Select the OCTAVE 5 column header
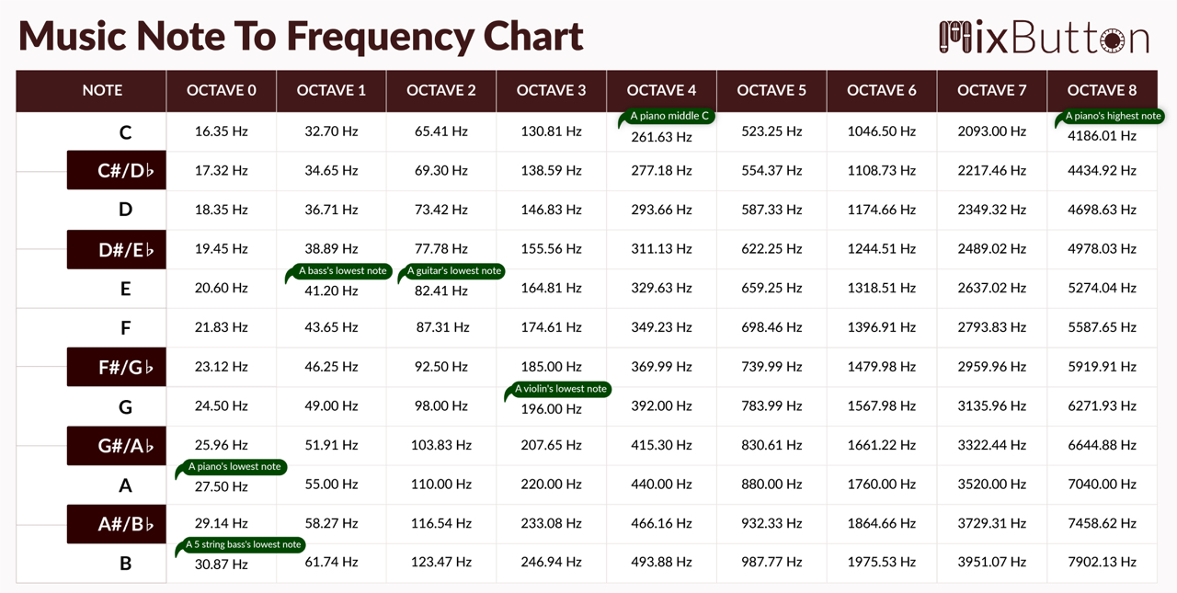Screen dimensions: 1177x593 click(x=771, y=90)
